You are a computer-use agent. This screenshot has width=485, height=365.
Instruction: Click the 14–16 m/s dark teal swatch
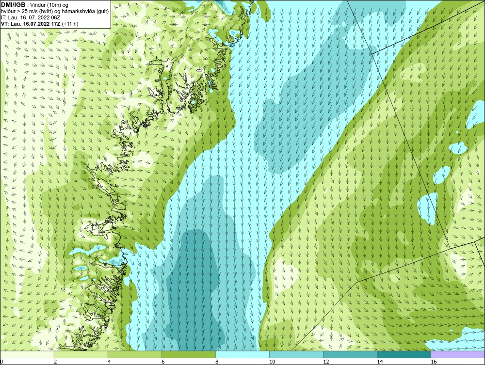click(404, 354)
